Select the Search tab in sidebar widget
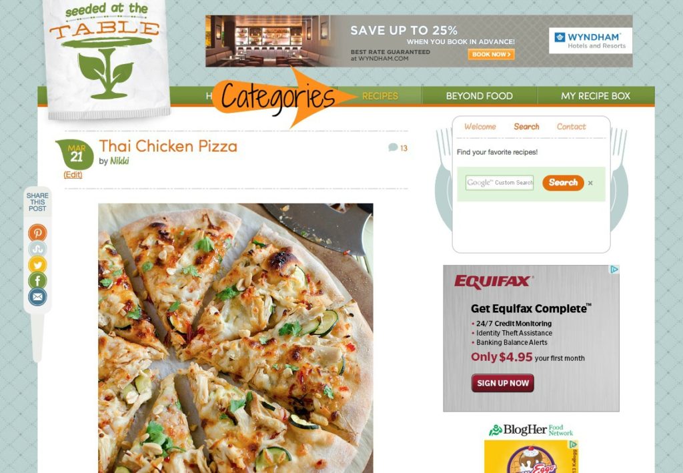This screenshot has width=683, height=473. 526,127
